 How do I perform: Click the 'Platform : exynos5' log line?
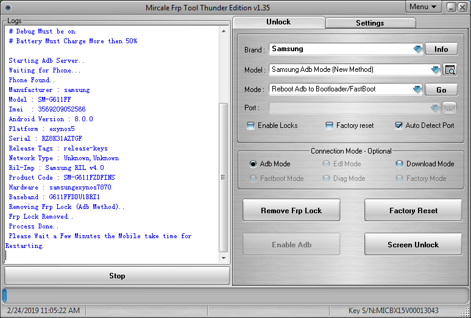[41, 129]
